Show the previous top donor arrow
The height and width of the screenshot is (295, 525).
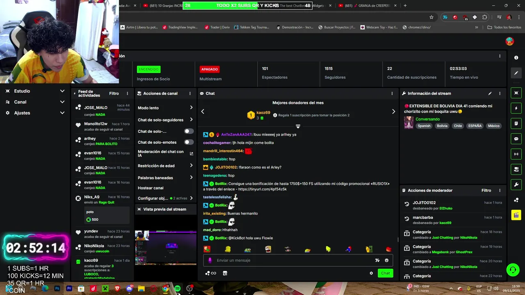(x=203, y=111)
